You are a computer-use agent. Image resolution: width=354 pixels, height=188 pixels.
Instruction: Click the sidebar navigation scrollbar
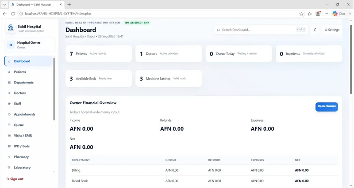coord(54,89)
